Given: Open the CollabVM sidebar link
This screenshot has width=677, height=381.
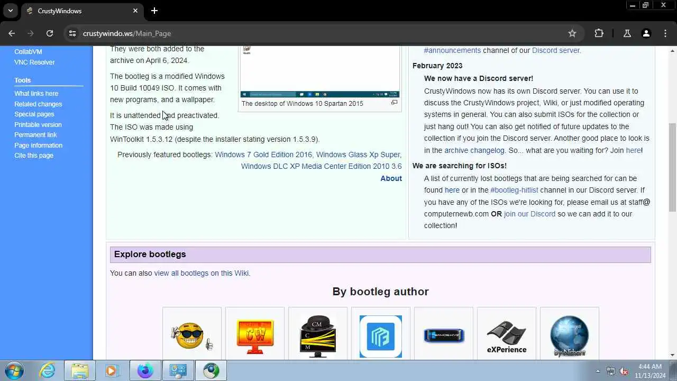Looking at the screenshot, I should [x=28, y=52].
